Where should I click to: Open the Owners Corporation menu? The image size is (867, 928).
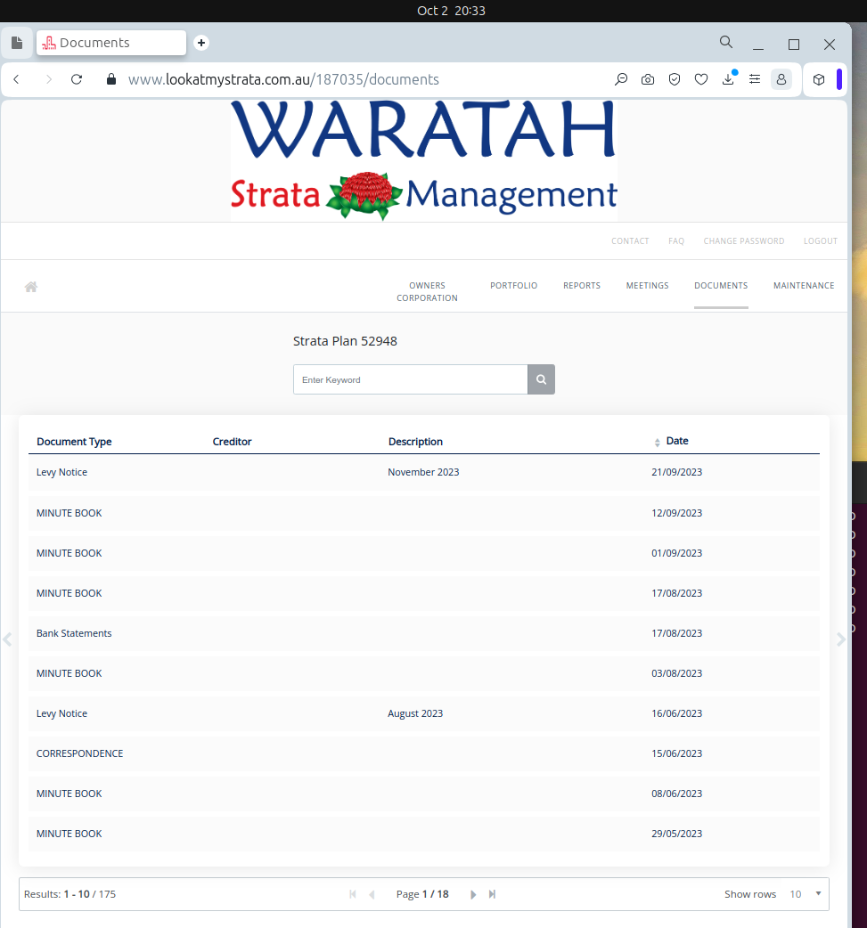(427, 292)
